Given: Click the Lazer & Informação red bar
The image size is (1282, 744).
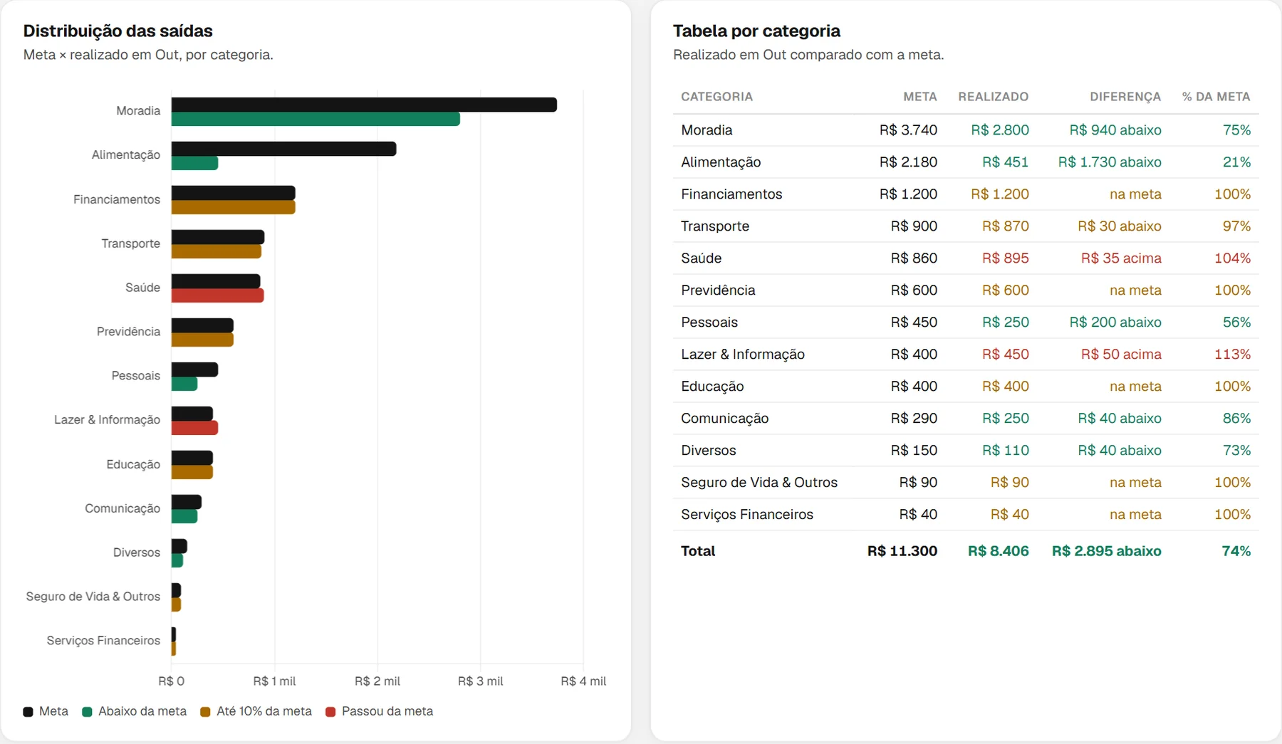Looking at the screenshot, I should tap(194, 428).
